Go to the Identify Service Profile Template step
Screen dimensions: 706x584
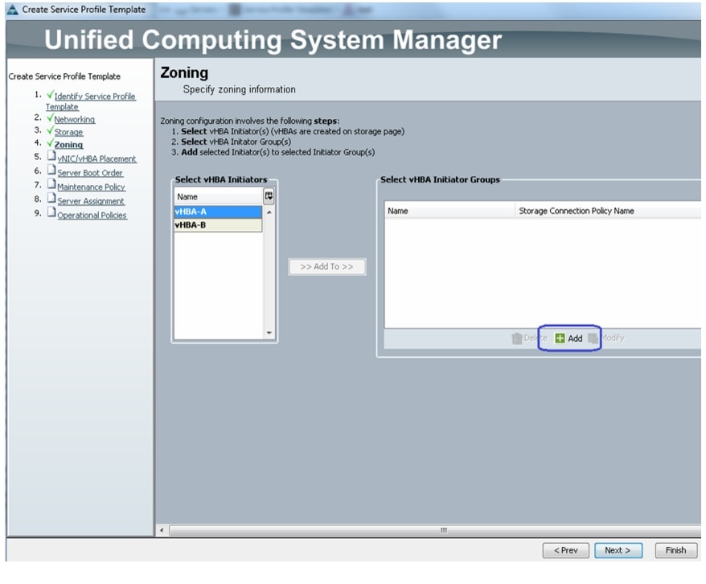click(x=91, y=101)
